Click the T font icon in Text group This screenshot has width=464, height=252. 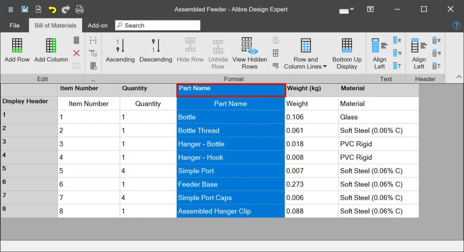[397, 66]
